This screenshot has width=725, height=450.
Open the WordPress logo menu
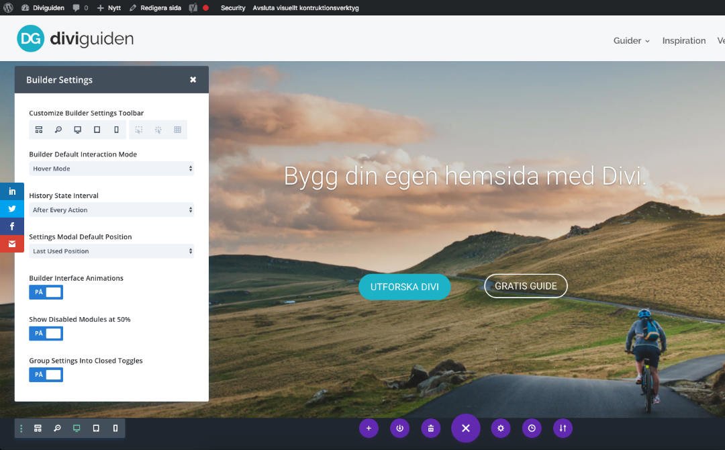8,7
